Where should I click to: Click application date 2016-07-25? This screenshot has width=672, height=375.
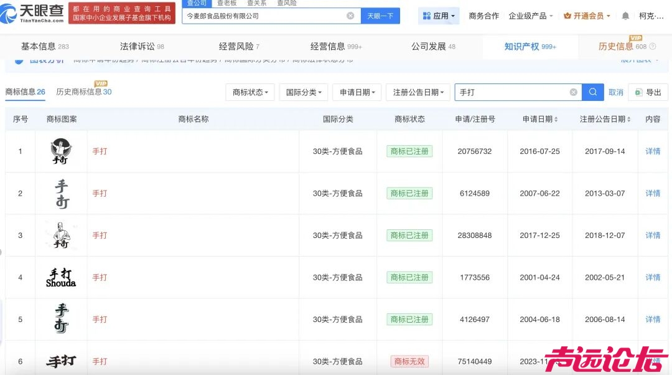539,151
